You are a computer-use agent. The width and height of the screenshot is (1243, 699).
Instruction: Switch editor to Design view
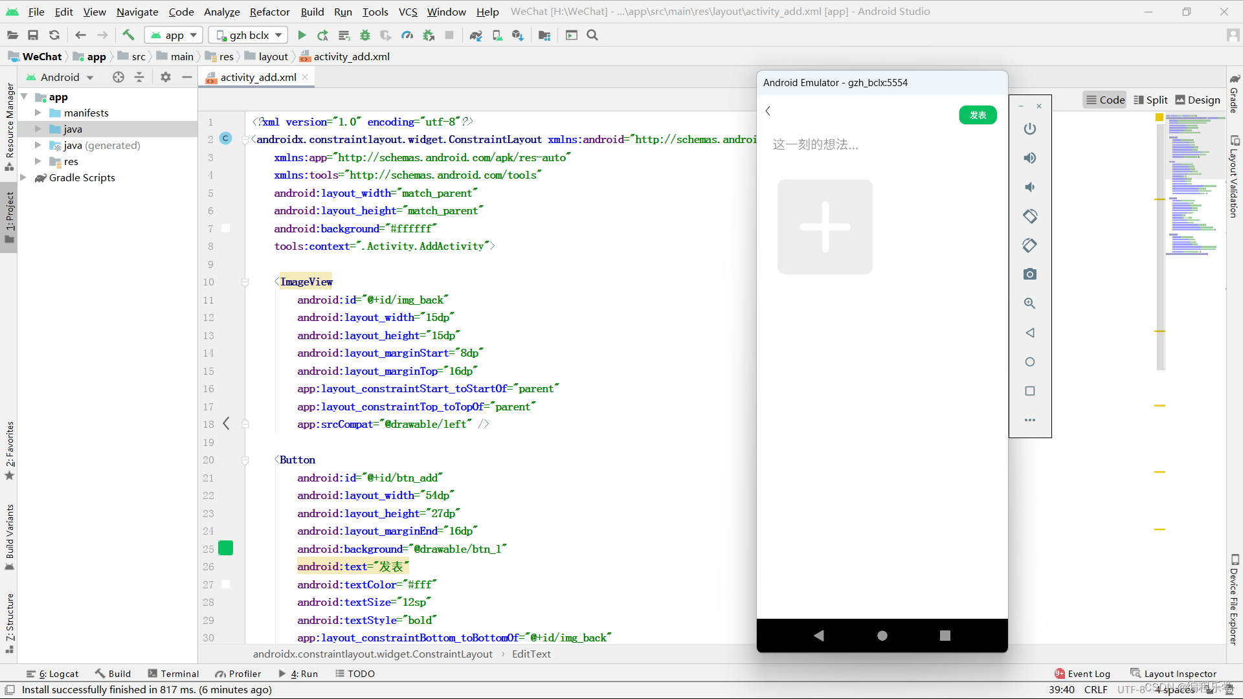(x=1197, y=100)
